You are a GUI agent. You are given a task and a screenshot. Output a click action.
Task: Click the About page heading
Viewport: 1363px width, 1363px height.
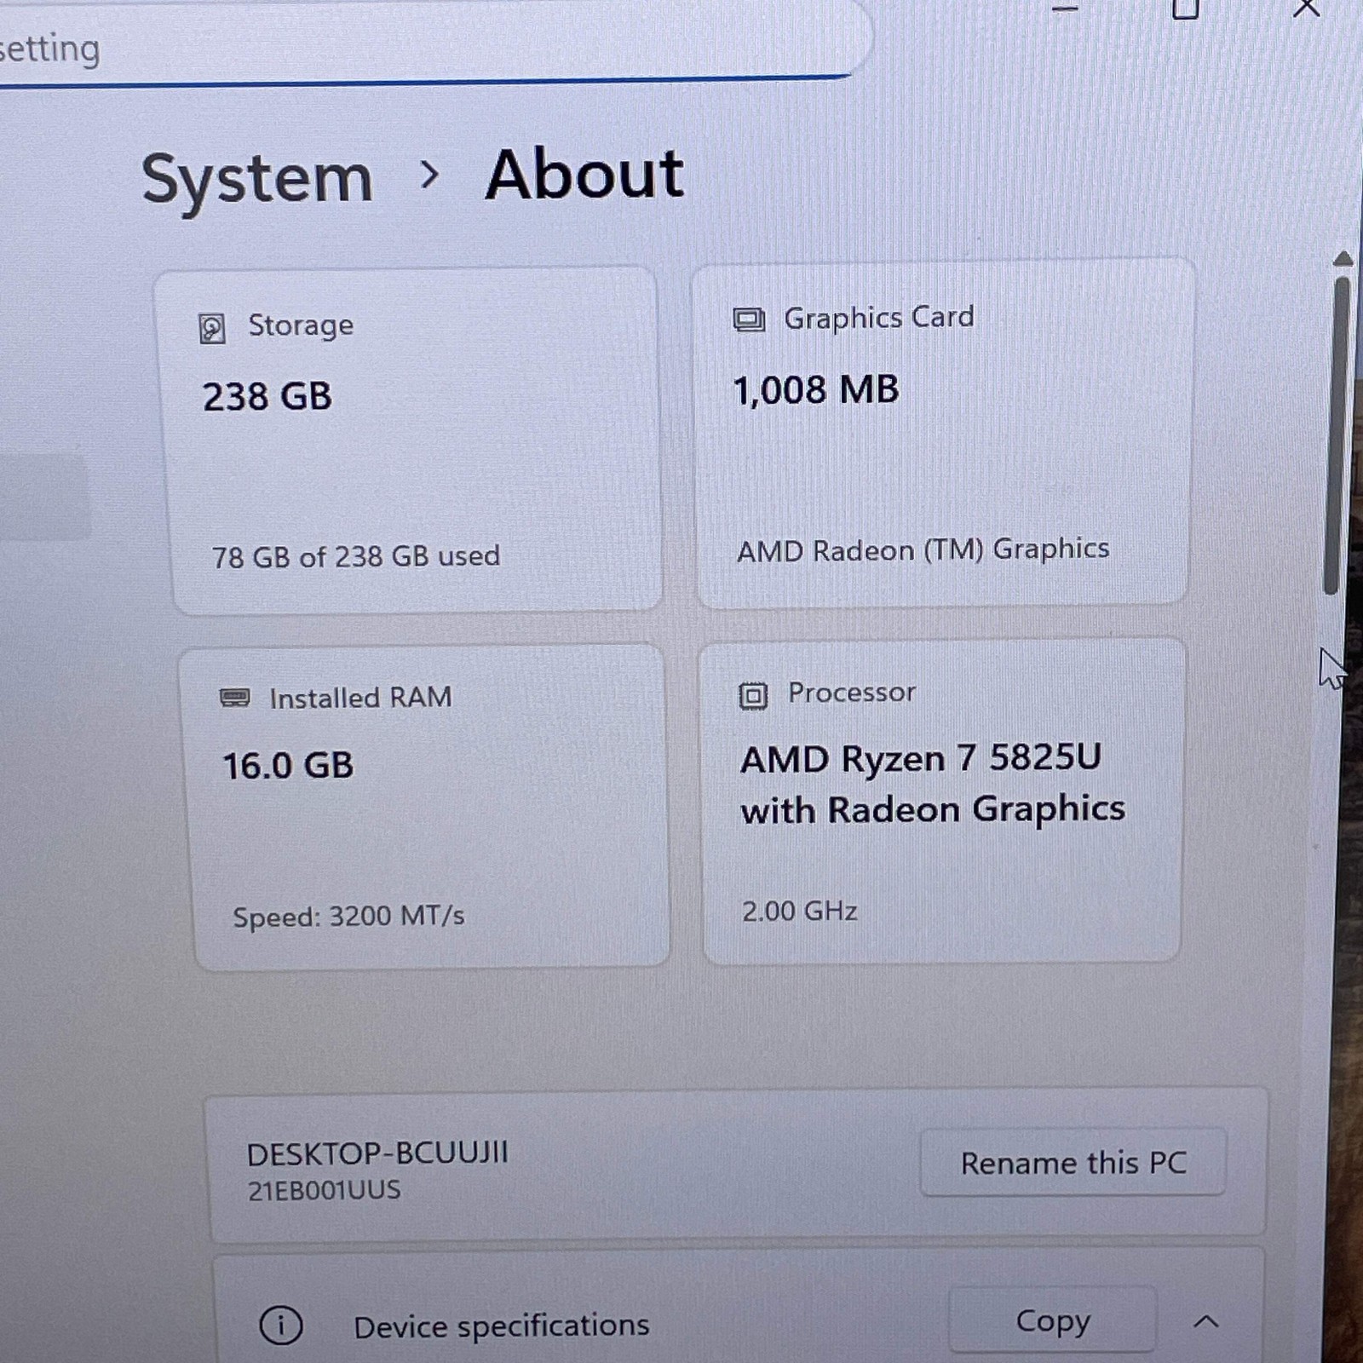[x=584, y=175]
